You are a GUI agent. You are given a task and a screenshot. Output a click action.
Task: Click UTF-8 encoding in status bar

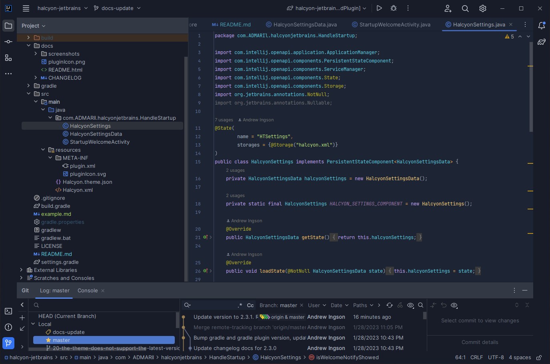(x=496, y=357)
